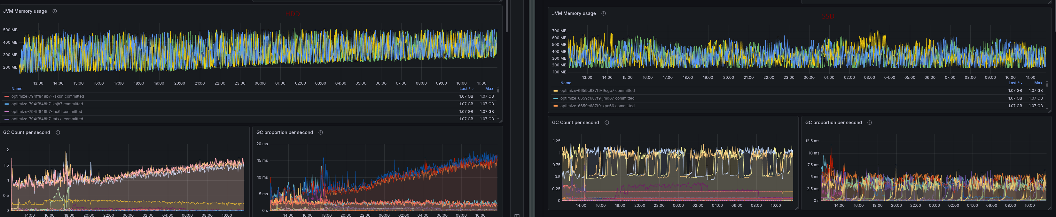The height and width of the screenshot is (217, 1056).
Task: Click 23:00 time label in left JVM chart
Action: pyautogui.click(x=240, y=83)
